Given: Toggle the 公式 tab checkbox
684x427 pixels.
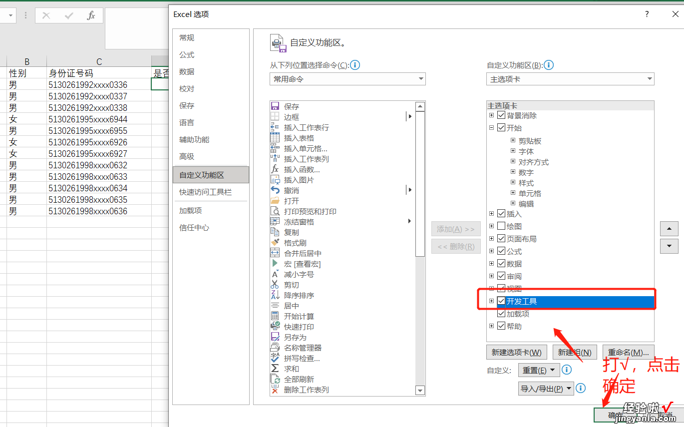Looking at the screenshot, I should pyautogui.click(x=501, y=251).
